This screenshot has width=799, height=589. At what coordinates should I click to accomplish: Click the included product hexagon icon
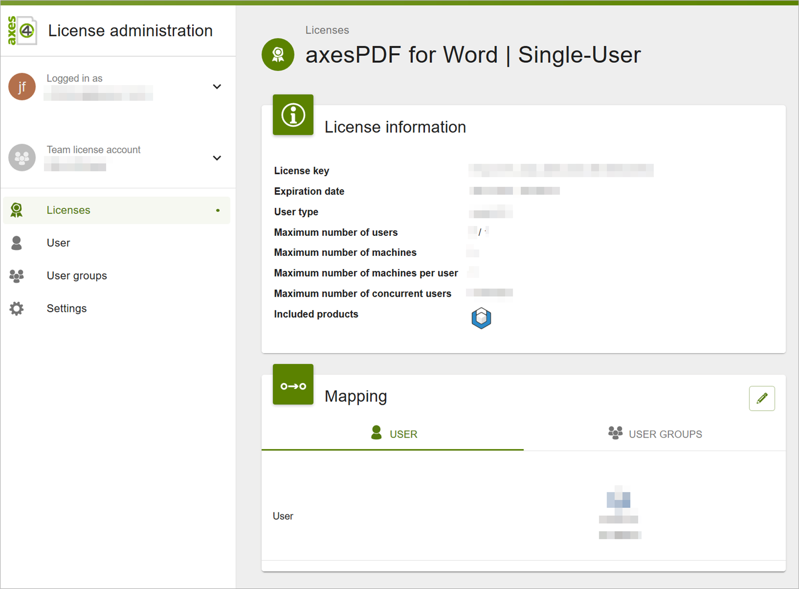(x=481, y=318)
